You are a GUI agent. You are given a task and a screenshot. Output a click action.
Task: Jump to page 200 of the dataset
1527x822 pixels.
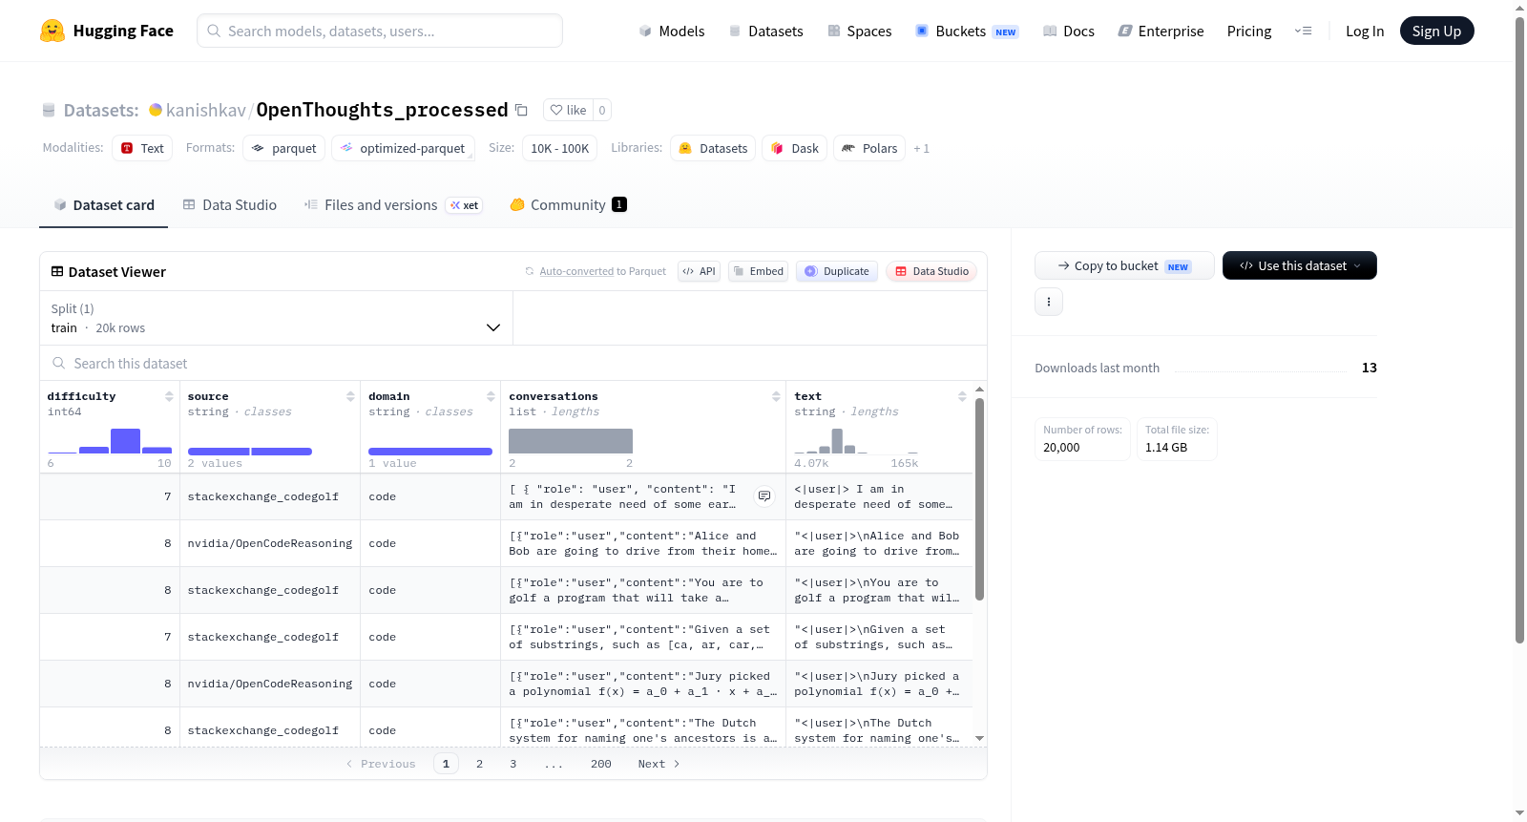[x=600, y=764]
